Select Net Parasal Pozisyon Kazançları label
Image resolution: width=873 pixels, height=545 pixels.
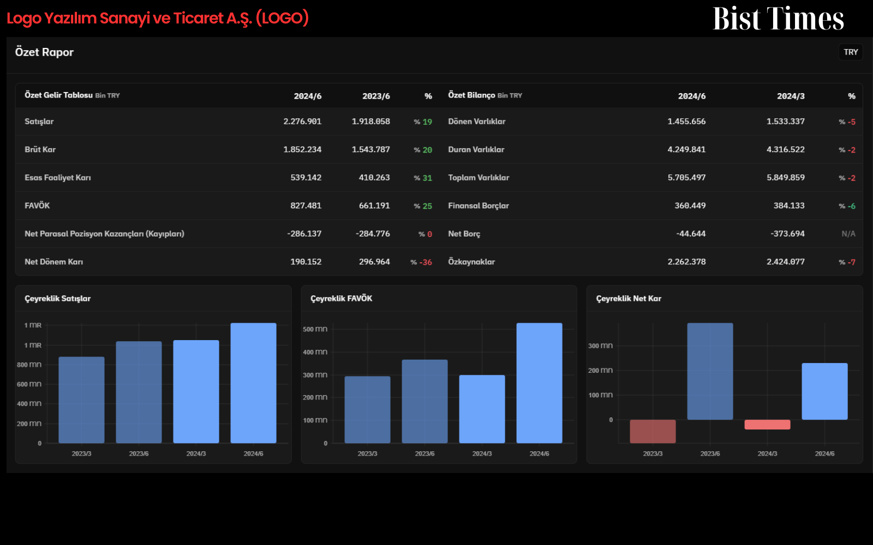point(104,234)
